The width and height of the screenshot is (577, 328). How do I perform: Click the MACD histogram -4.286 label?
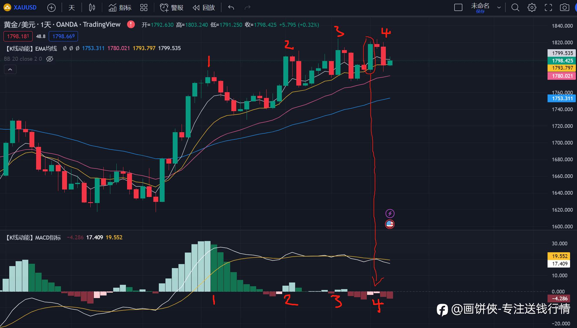pos(559,299)
